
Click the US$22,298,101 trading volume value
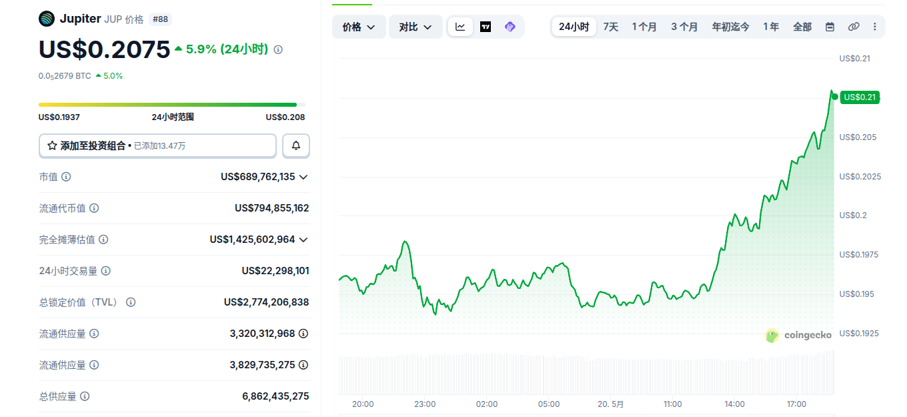pos(275,271)
